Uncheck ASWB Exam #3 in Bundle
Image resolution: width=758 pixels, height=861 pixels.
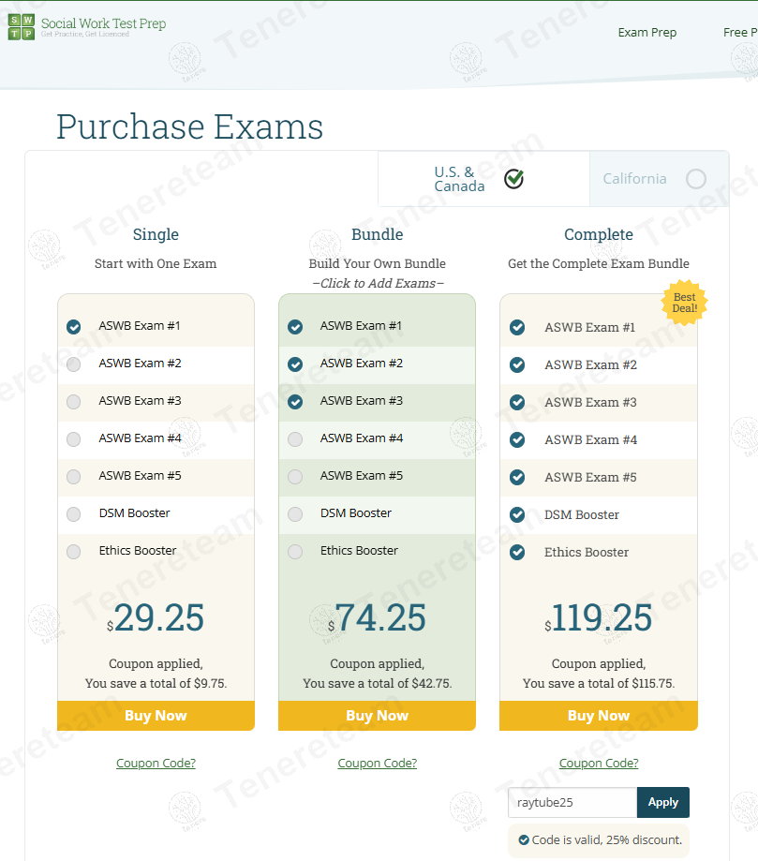coord(295,402)
